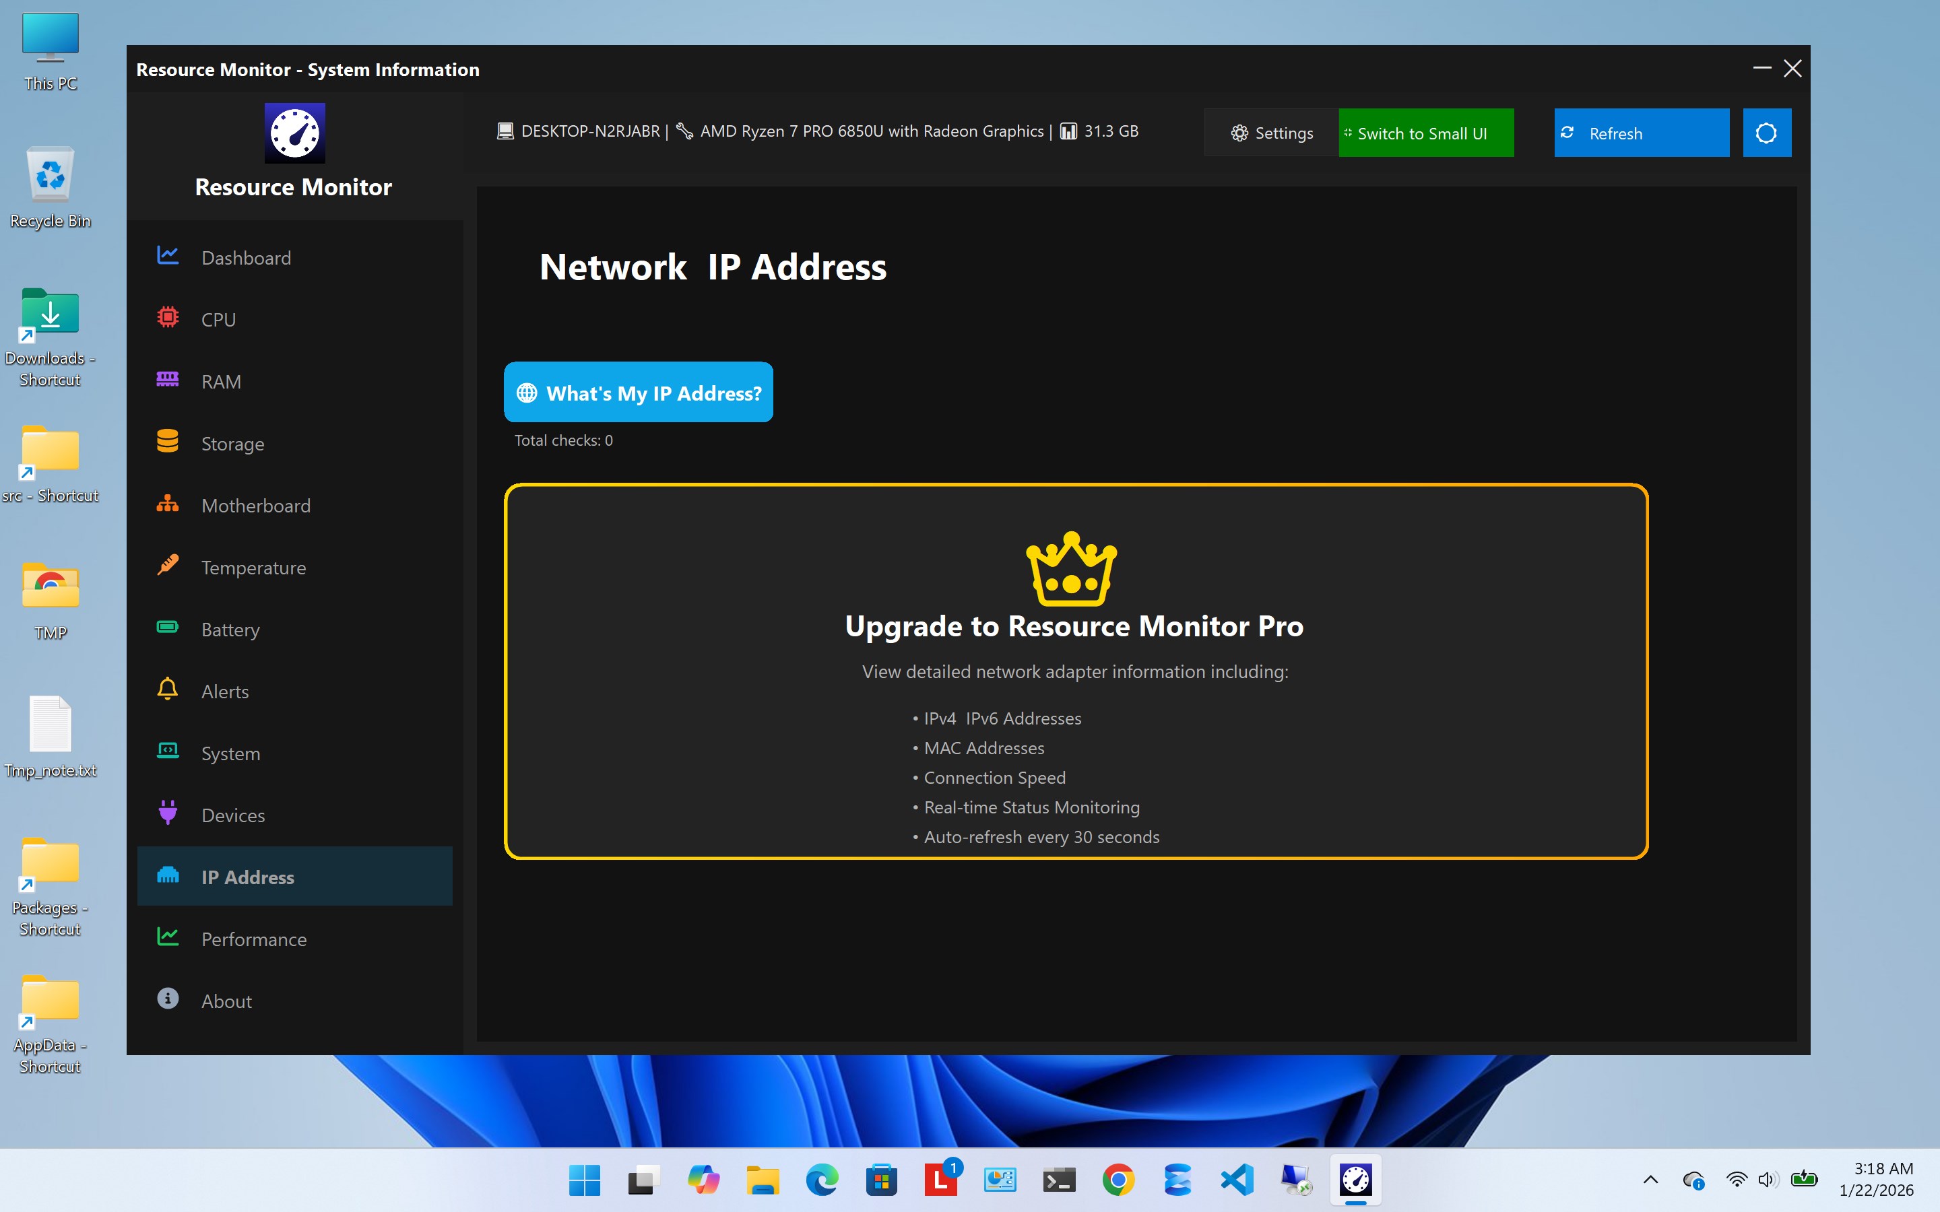
Task: Click the RAM memory stick icon
Action: tap(168, 379)
